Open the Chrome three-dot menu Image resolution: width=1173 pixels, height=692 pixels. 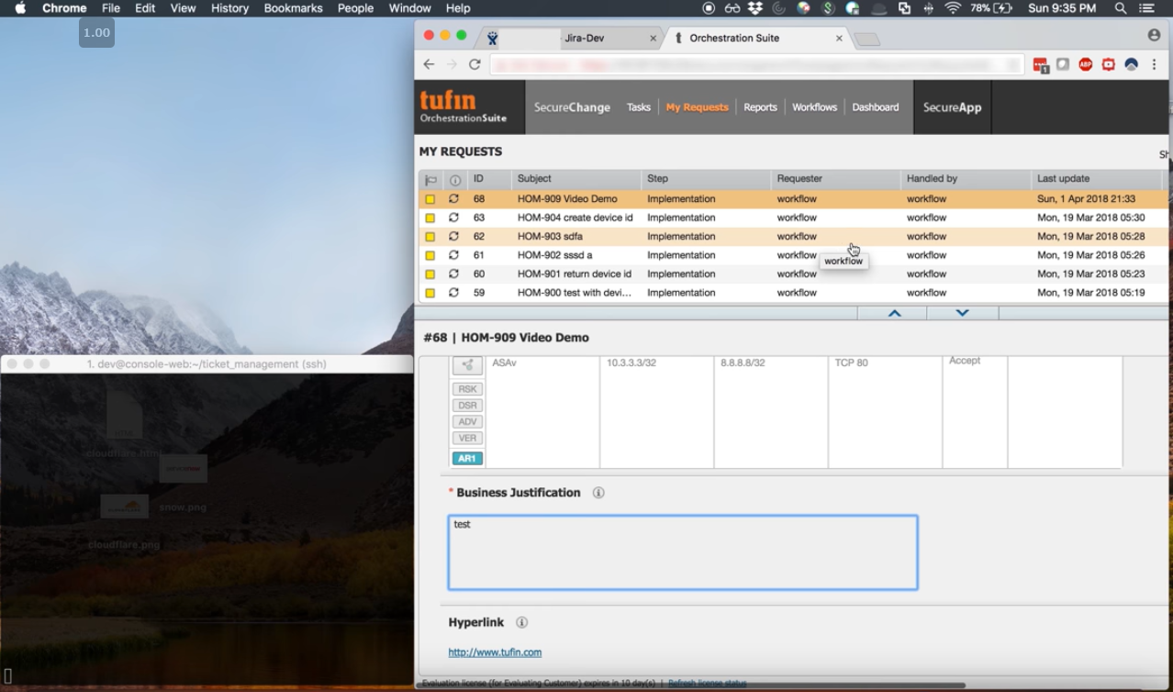(1154, 64)
